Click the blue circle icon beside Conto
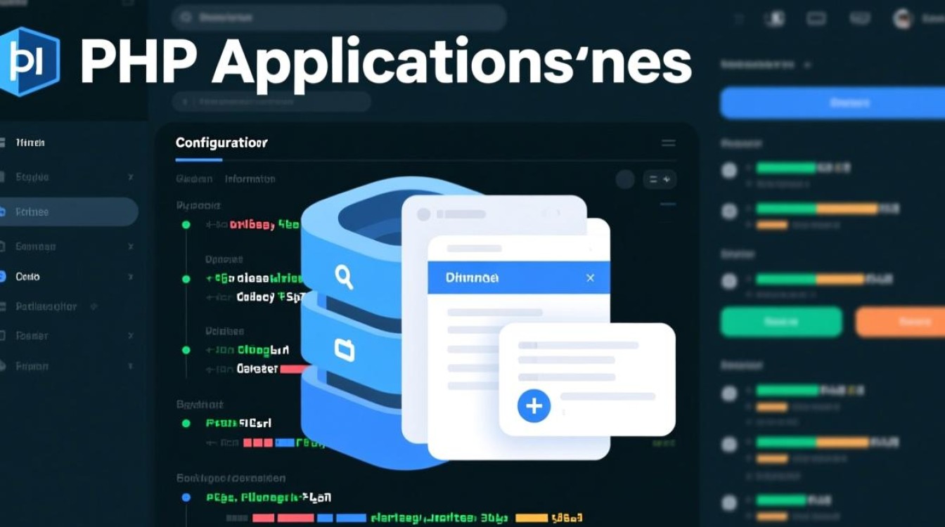The height and width of the screenshot is (527, 945). tap(3, 277)
